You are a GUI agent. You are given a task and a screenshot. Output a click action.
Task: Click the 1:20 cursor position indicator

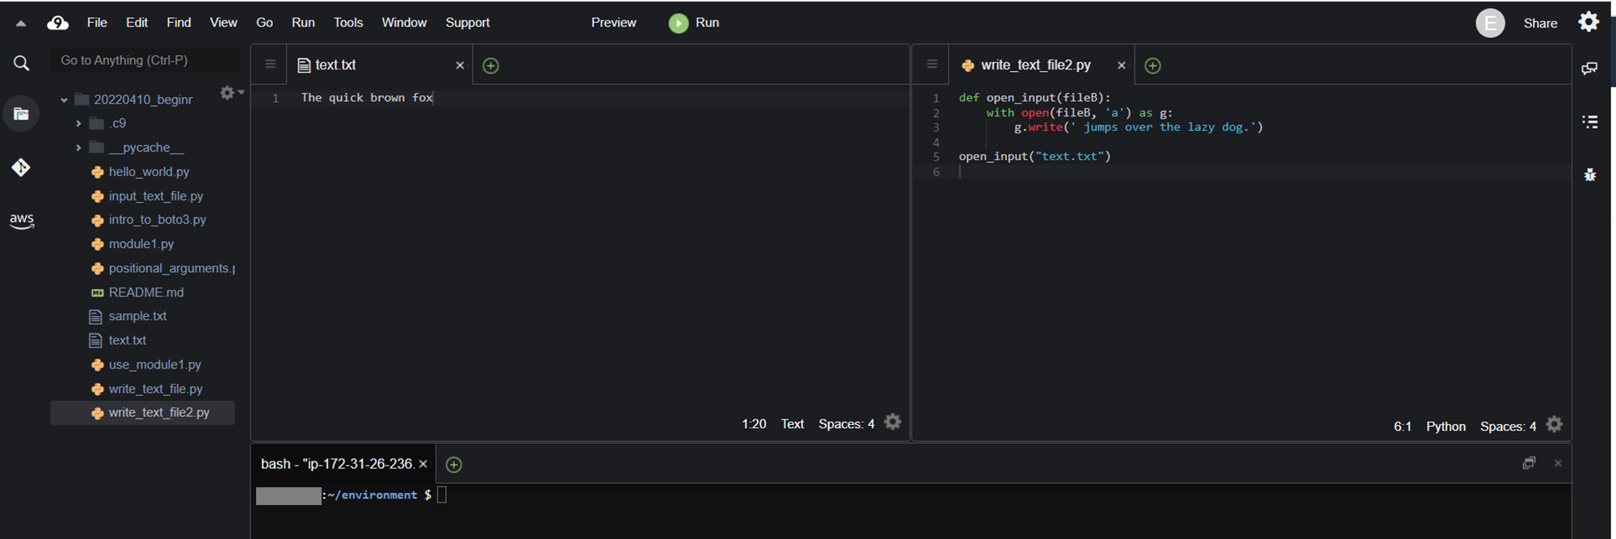(754, 423)
